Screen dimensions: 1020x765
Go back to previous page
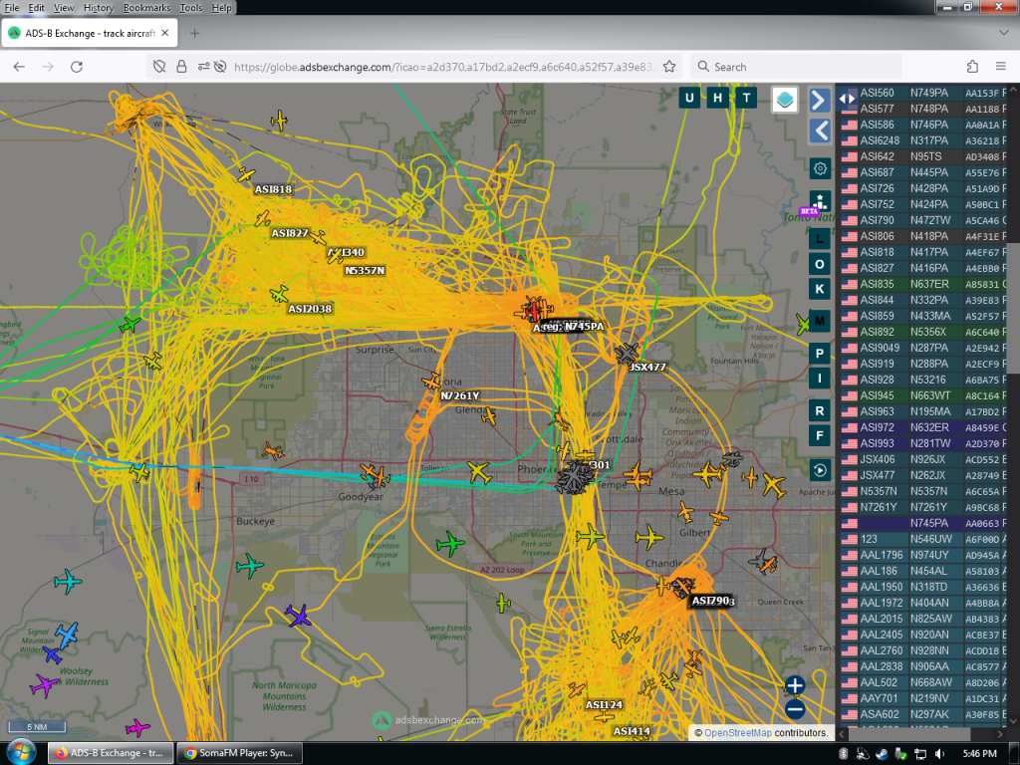19,67
